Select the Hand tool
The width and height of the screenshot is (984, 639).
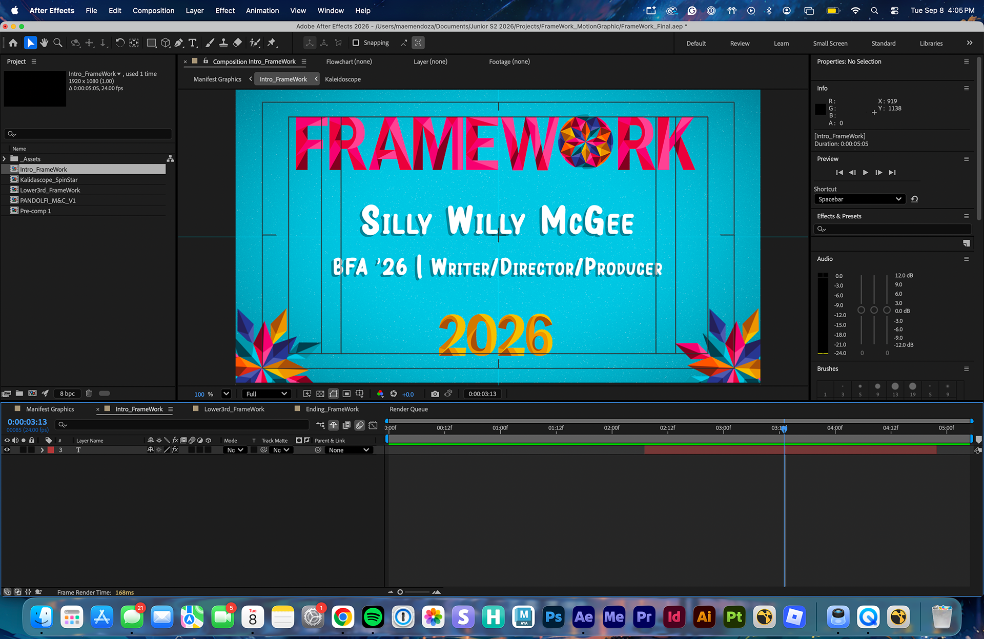tap(45, 43)
